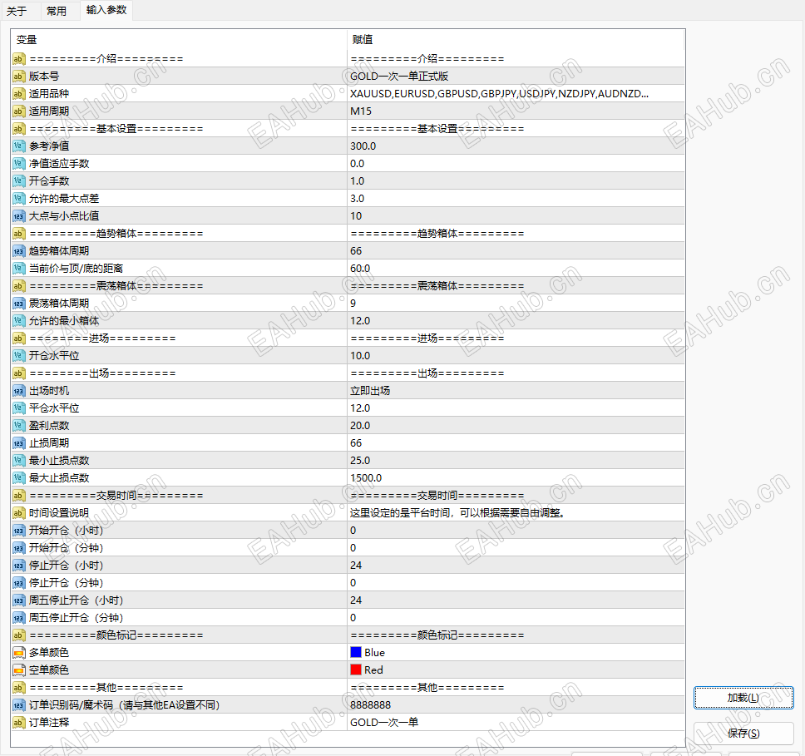The image size is (805, 756).
Task: Switch to the 关于 tab
Action: tap(17, 11)
